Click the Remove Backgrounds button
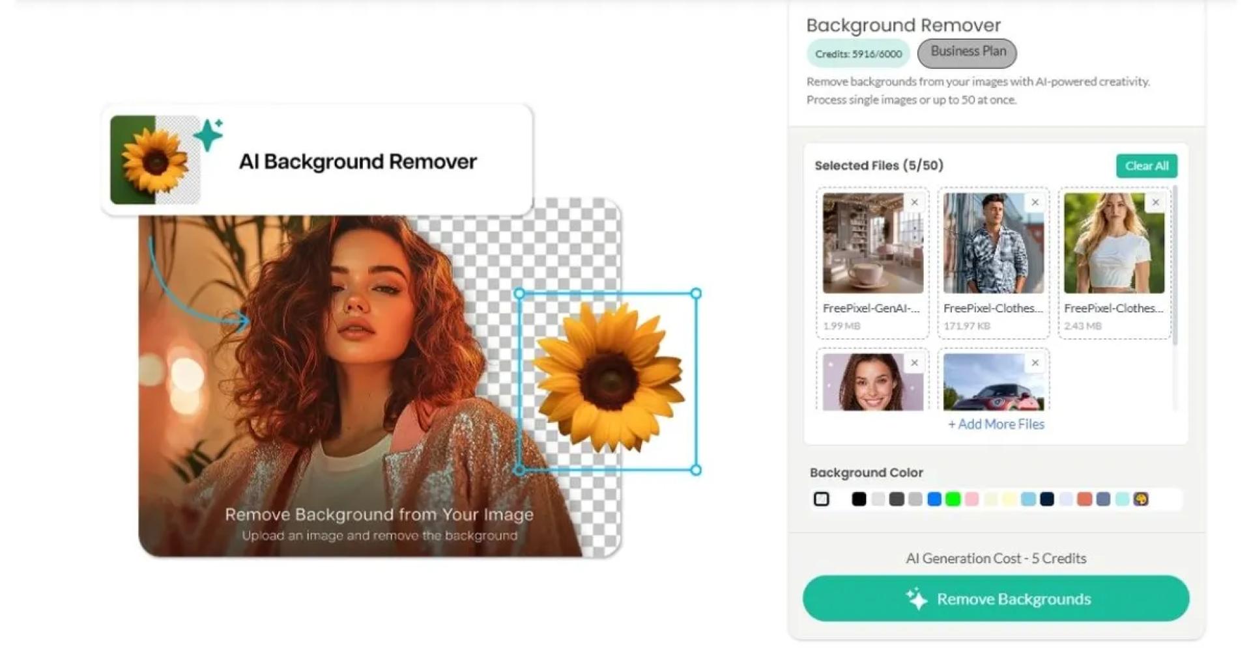This screenshot has width=1251, height=656. click(x=996, y=599)
